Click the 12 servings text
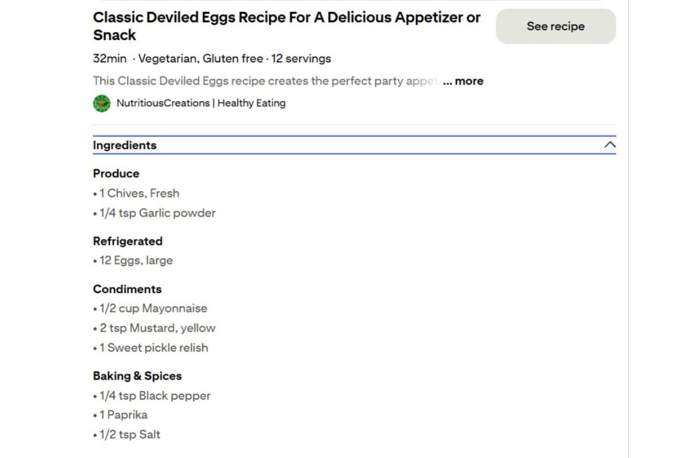 [x=301, y=58]
